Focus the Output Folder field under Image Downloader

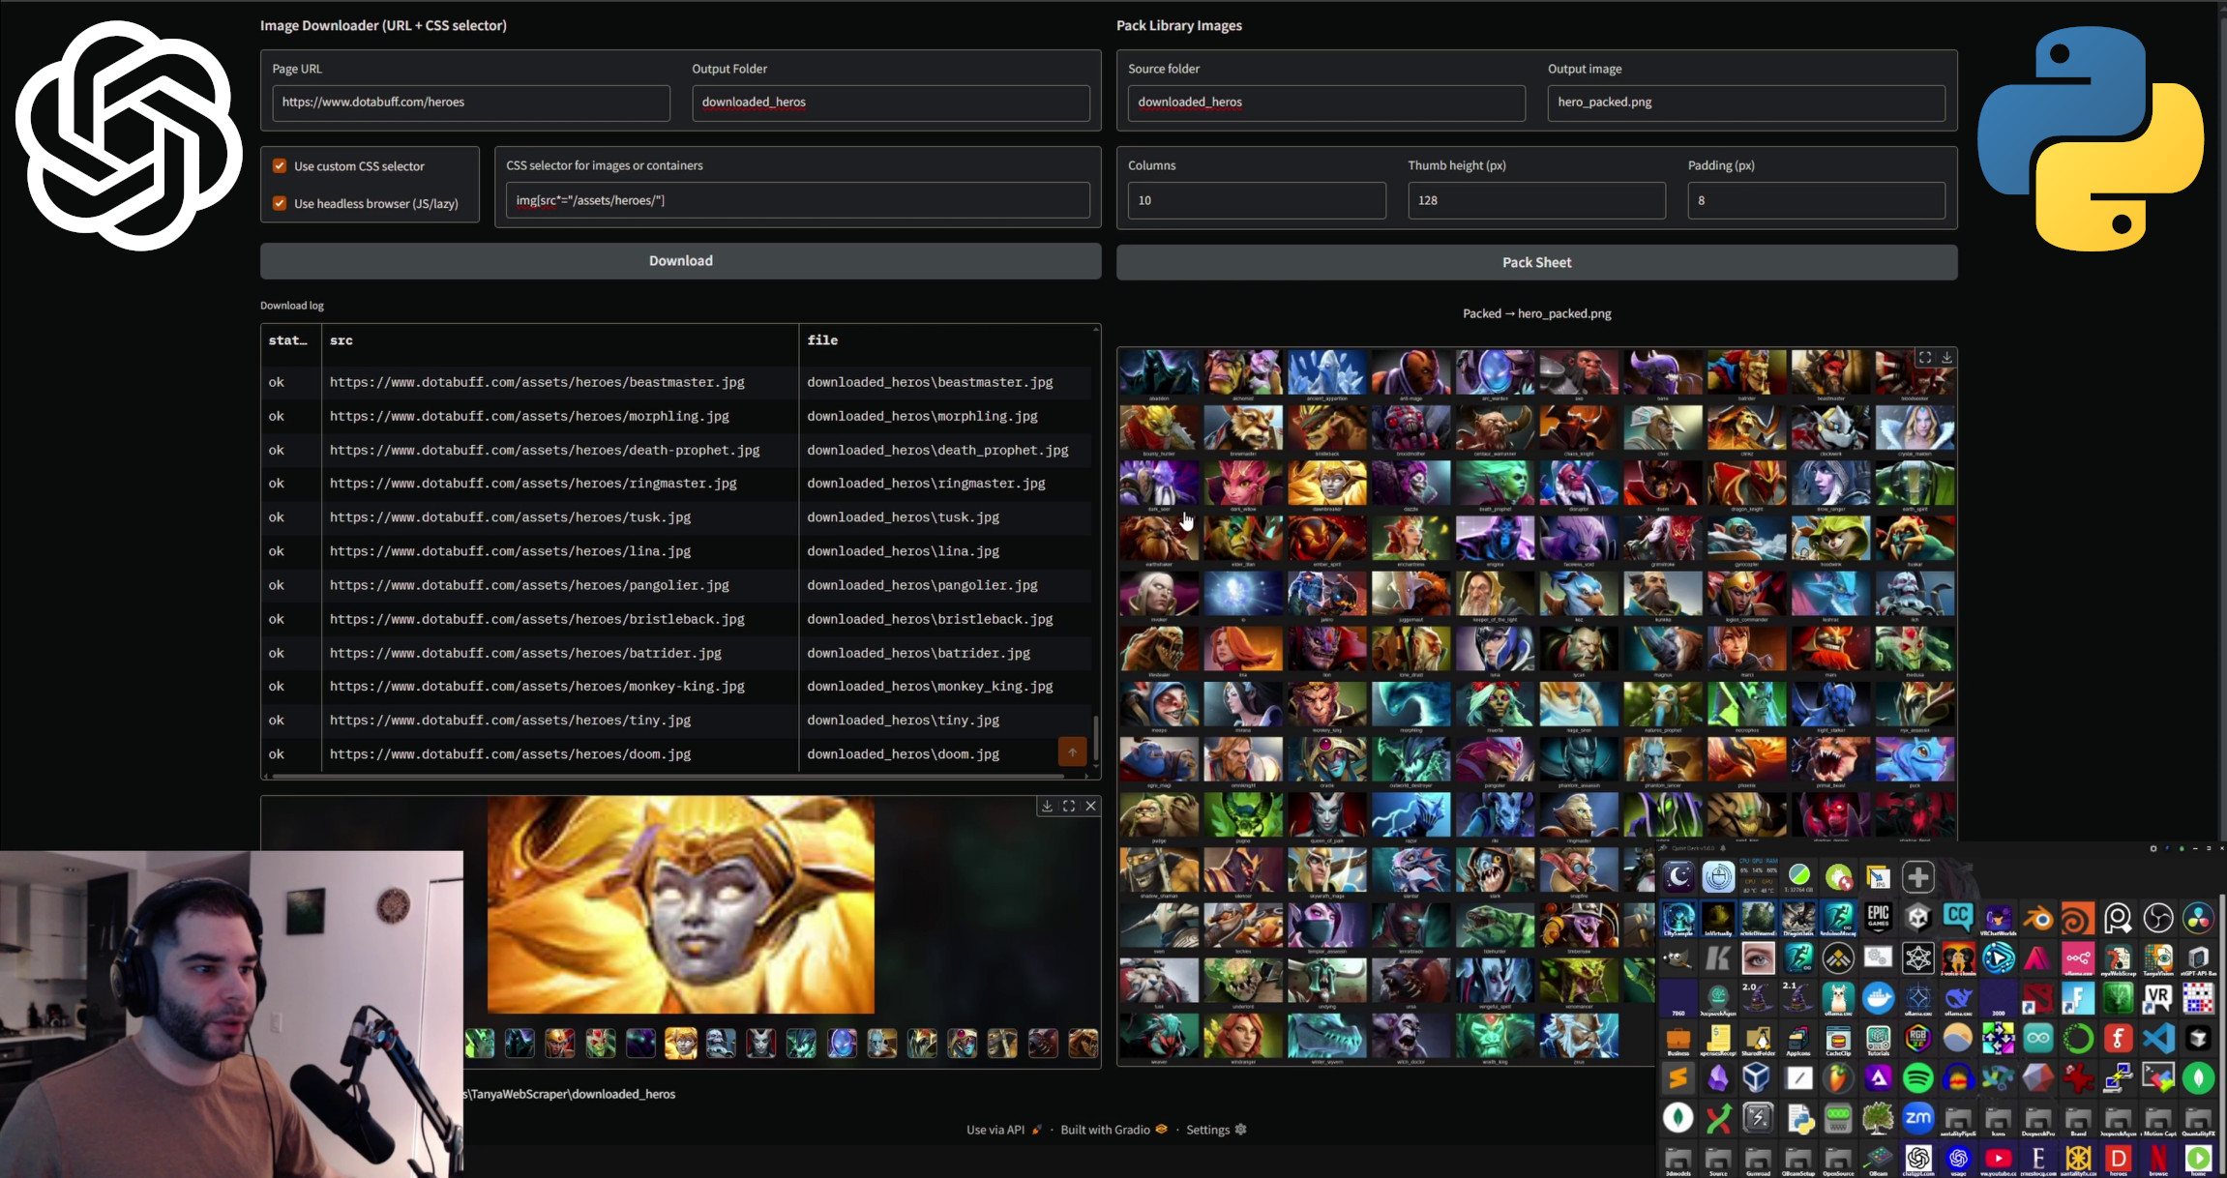coord(891,103)
